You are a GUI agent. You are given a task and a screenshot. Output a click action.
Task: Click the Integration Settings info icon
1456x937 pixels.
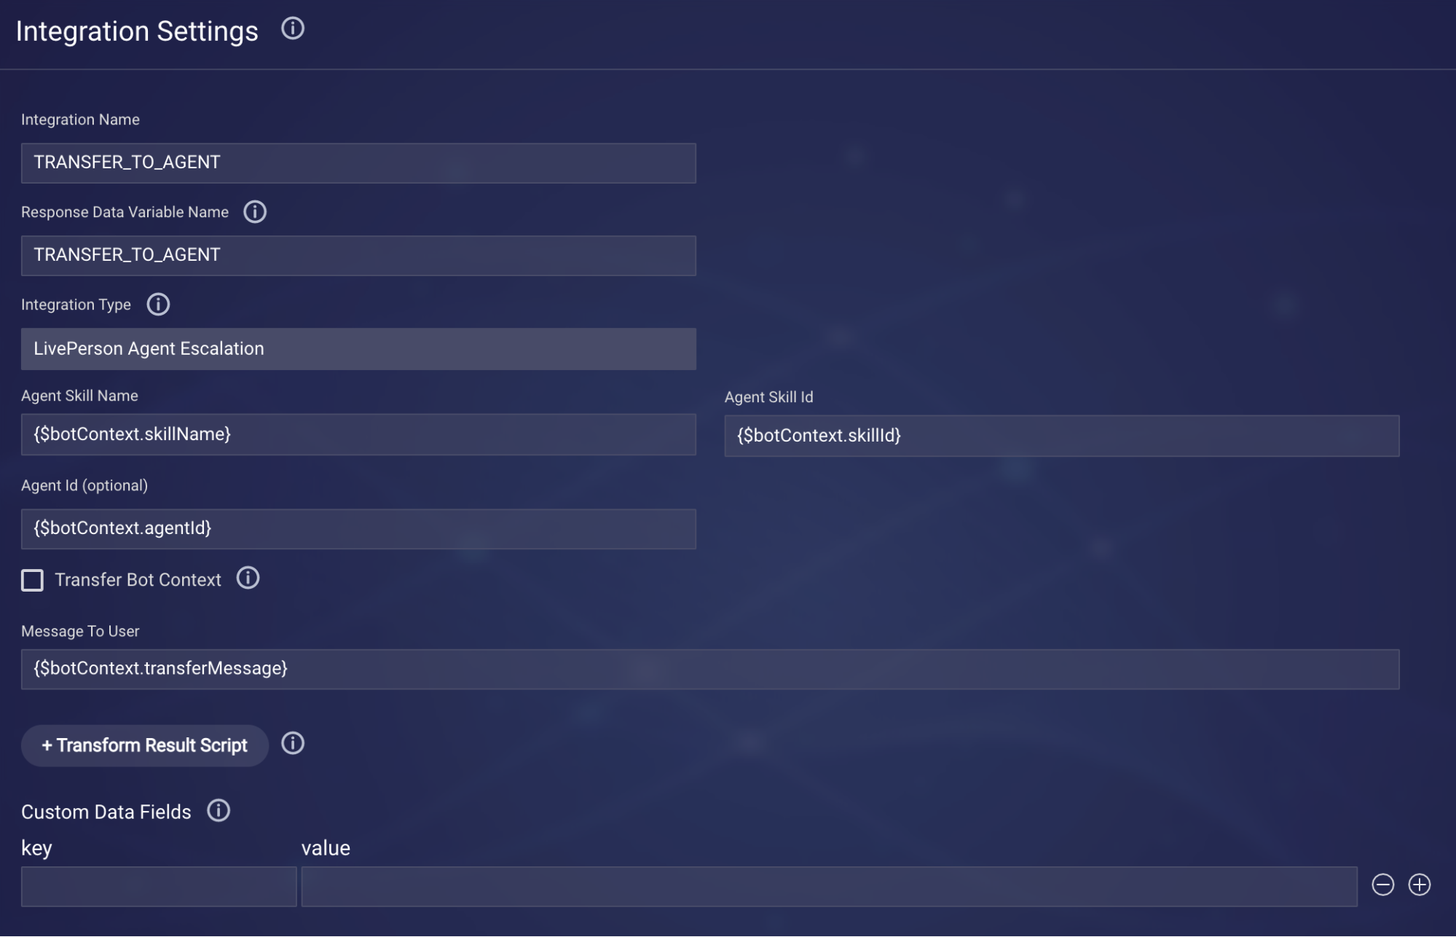point(293,28)
